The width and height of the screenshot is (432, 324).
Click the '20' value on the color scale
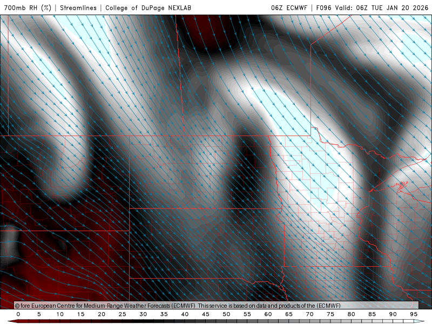point(102,314)
